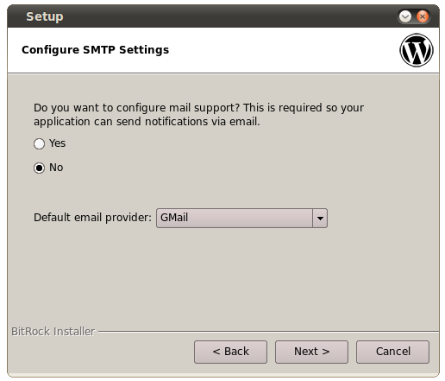Click the BitRock Installer label
The height and width of the screenshot is (381, 445).
click(x=53, y=332)
